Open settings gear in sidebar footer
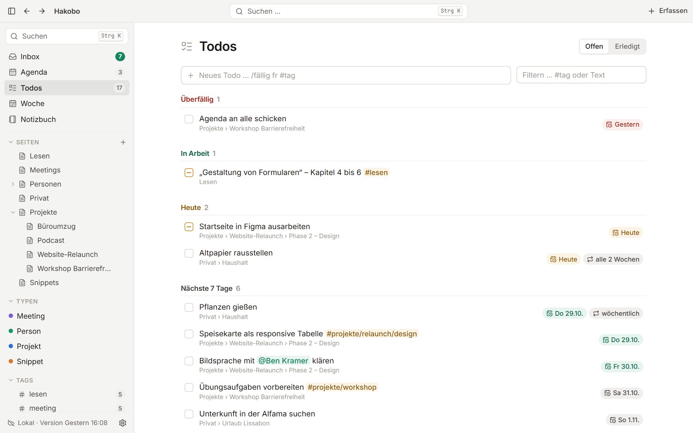The width and height of the screenshot is (693, 433). (123, 423)
